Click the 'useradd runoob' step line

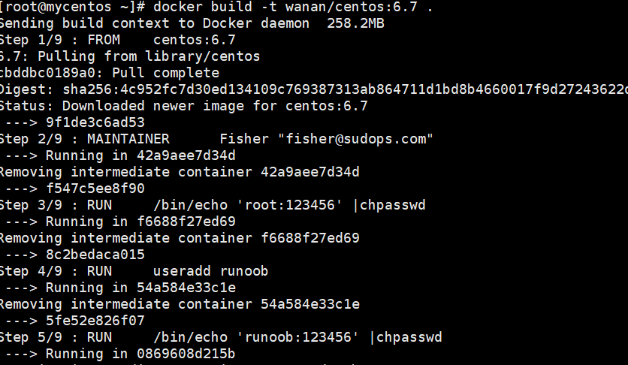[x=134, y=271]
